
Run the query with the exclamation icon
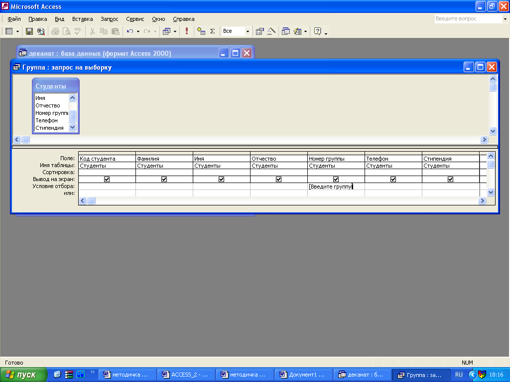(187, 31)
